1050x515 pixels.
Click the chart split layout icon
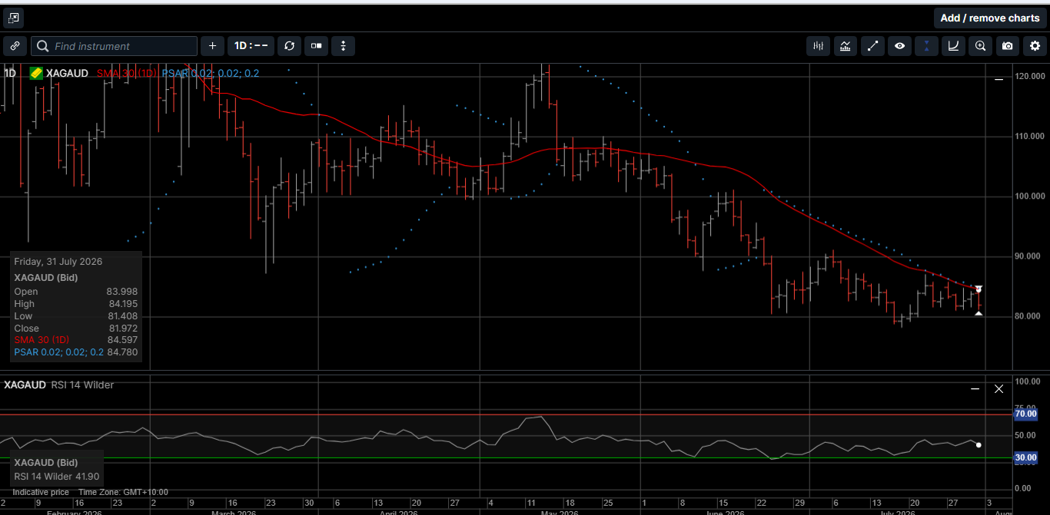(x=316, y=46)
